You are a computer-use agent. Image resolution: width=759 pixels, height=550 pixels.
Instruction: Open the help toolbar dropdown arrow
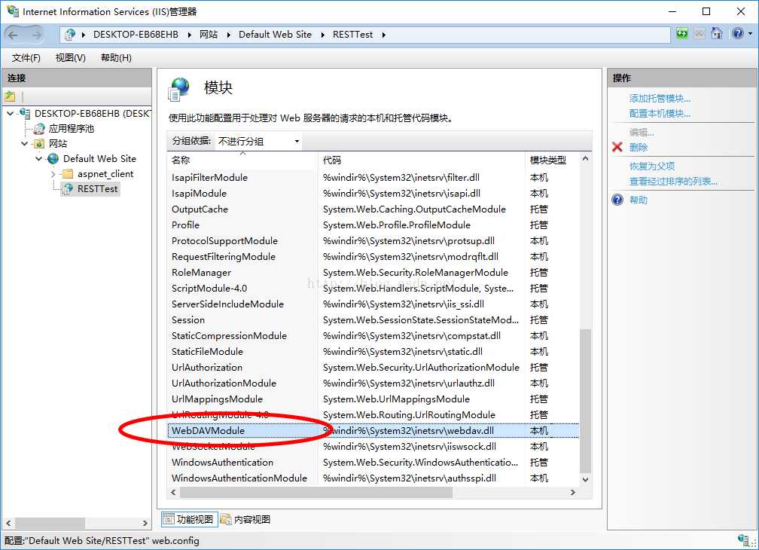coord(750,33)
